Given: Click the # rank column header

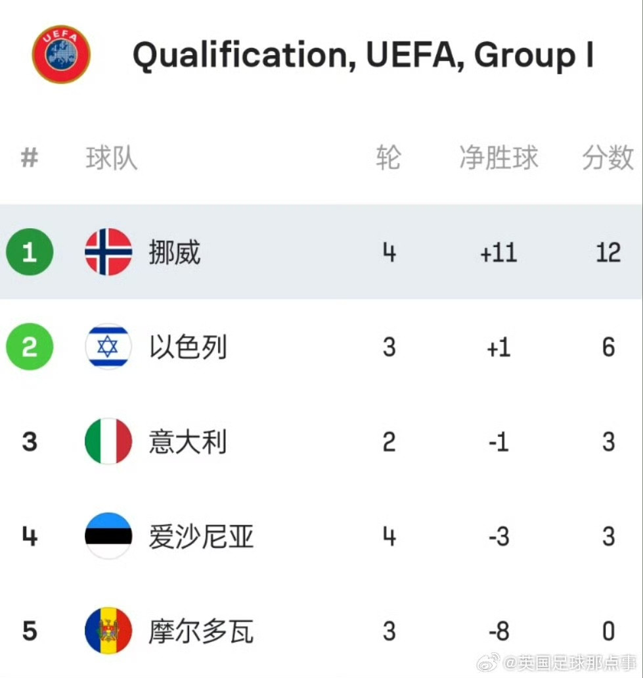Looking at the screenshot, I should [30, 158].
